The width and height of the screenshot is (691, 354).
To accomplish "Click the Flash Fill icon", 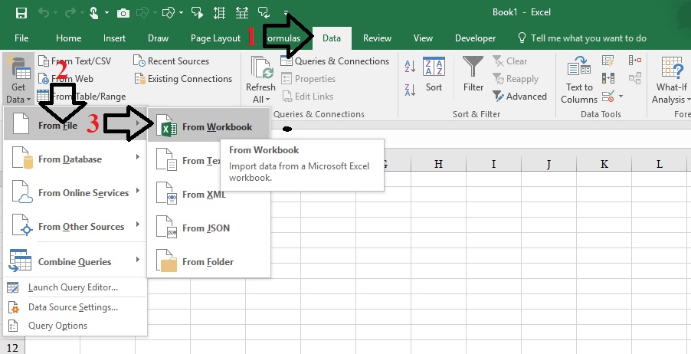I will click(608, 61).
